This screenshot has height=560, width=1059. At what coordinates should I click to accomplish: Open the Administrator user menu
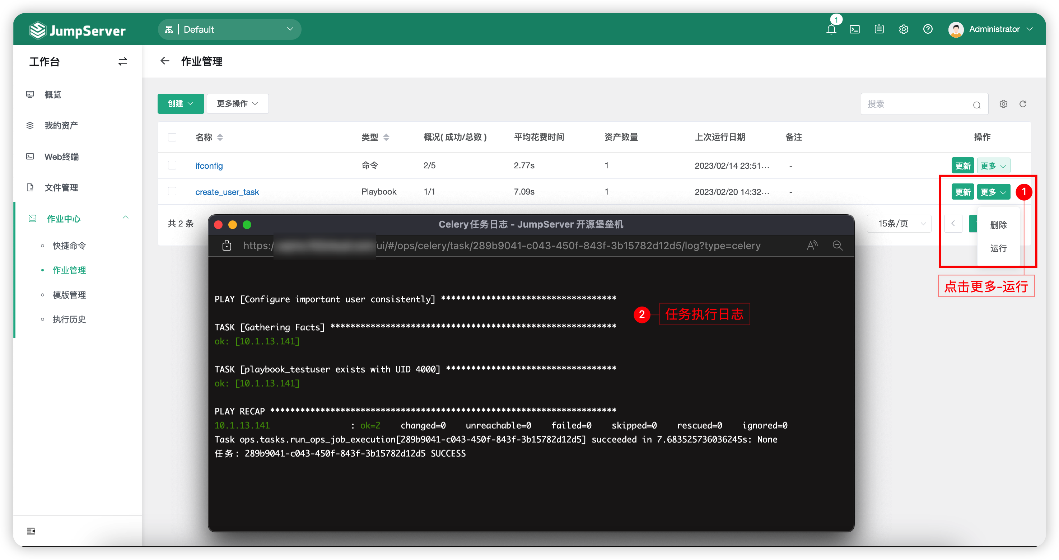point(990,29)
